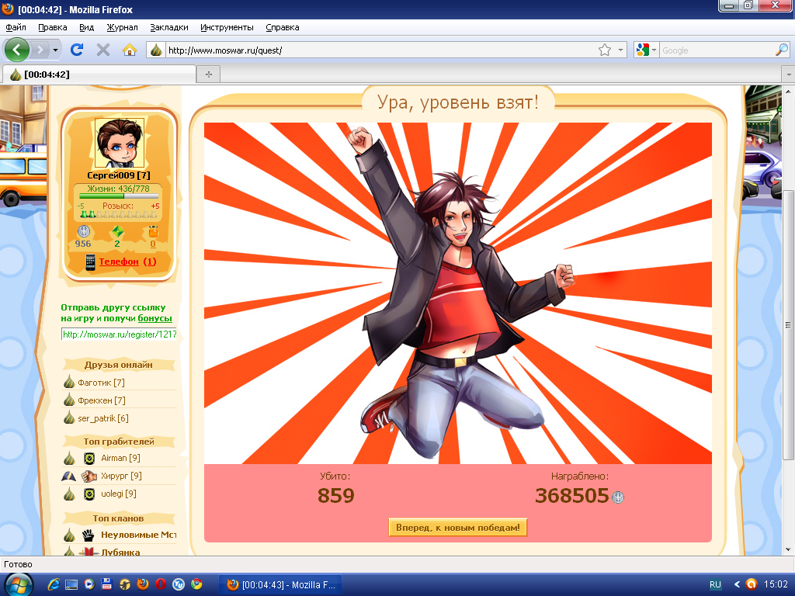Click the coin icon next to 368505

click(x=618, y=497)
